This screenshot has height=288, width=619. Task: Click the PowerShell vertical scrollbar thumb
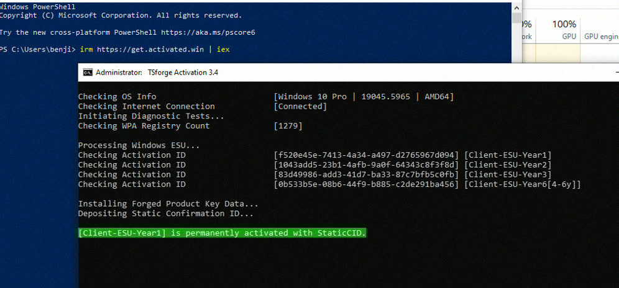coord(516,18)
